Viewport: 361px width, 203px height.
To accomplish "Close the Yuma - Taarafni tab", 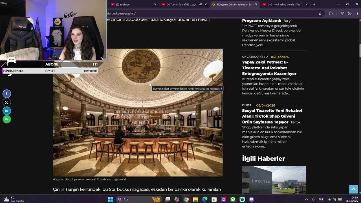I will (206, 4).
